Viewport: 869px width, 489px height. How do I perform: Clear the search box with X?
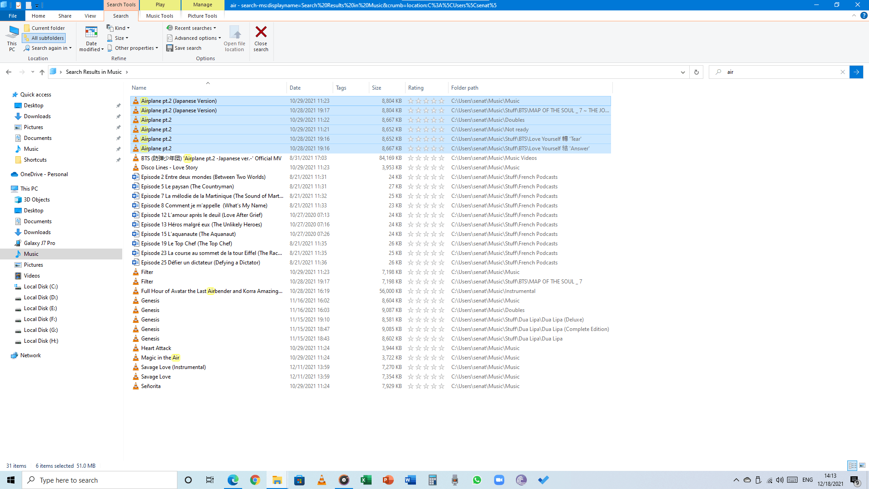pos(843,72)
